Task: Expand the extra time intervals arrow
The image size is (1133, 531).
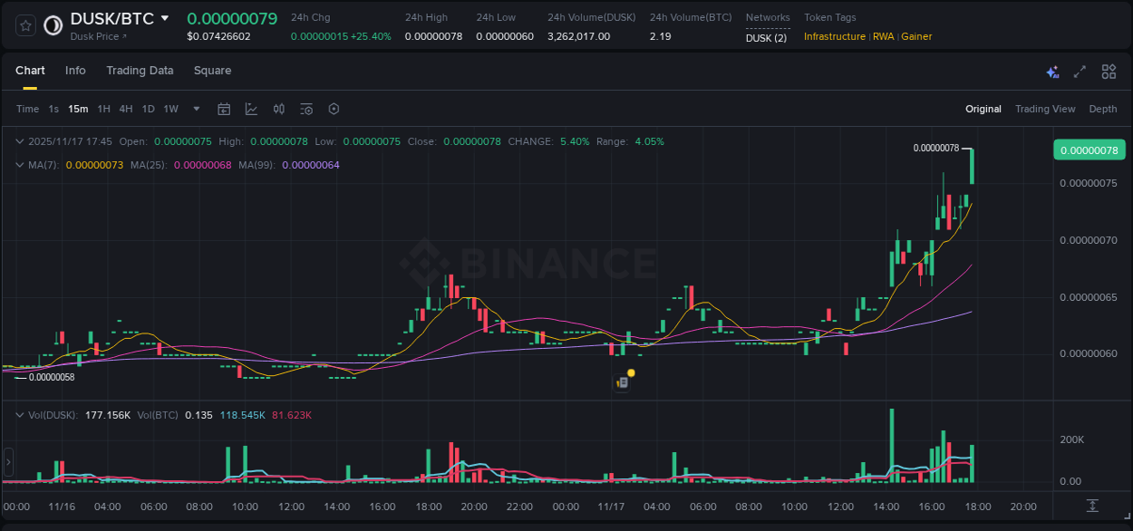Action: pos(195,109)
